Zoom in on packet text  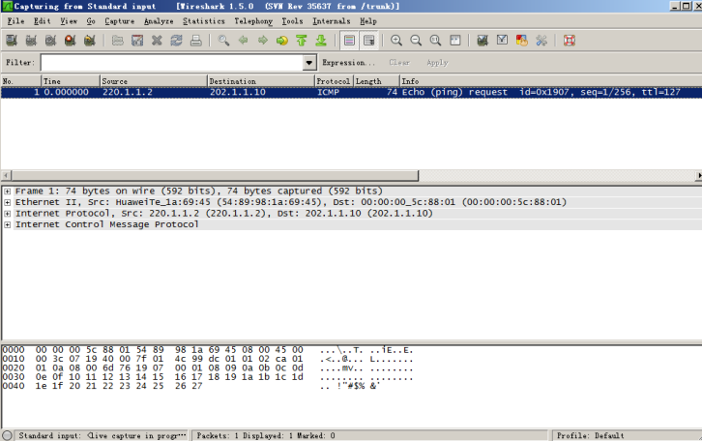click(x=396, y=41)
